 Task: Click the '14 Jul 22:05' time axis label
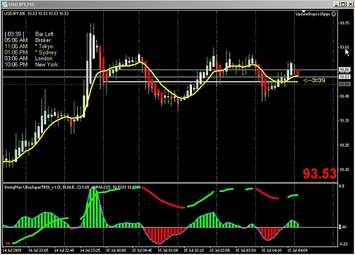click(x=38, y=250)
